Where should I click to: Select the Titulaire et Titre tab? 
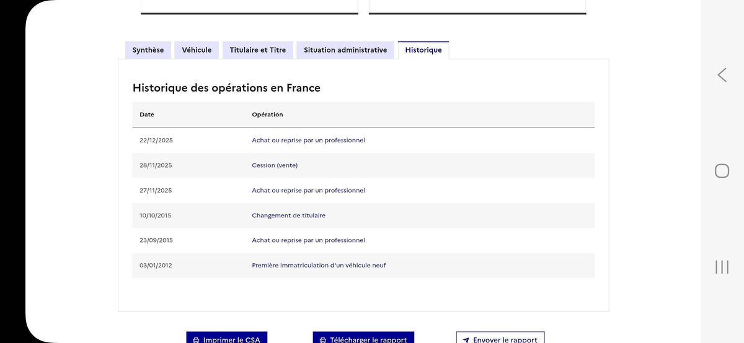258,50
